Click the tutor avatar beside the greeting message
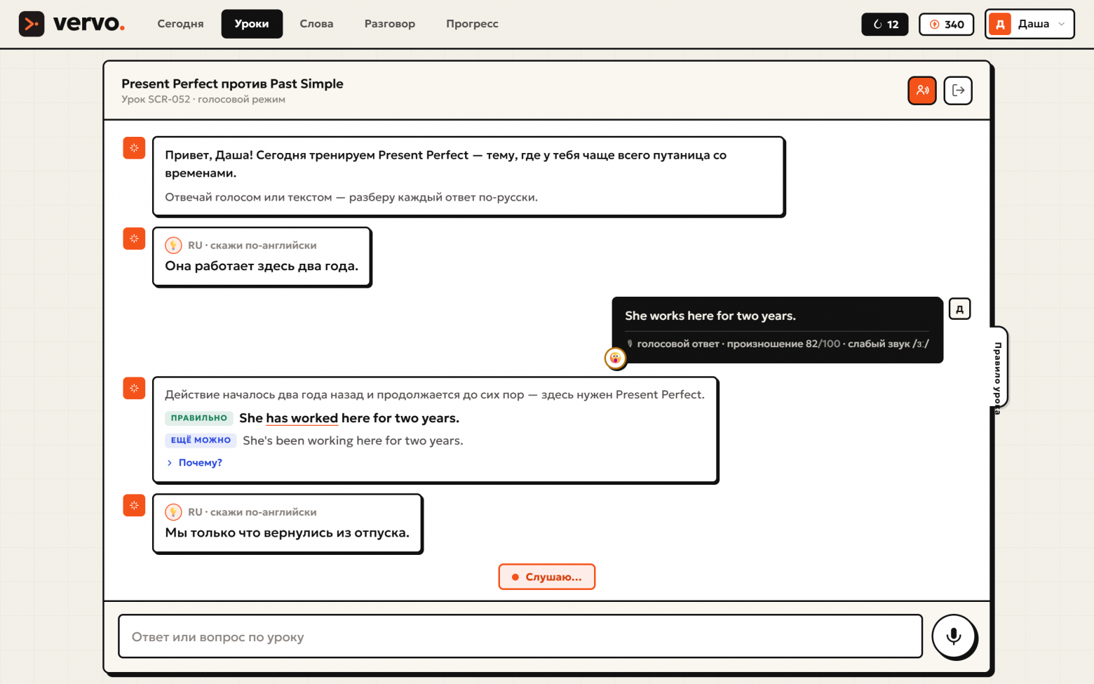Image resolution: width=1094 pixels, height=684 pixels. 134,148
